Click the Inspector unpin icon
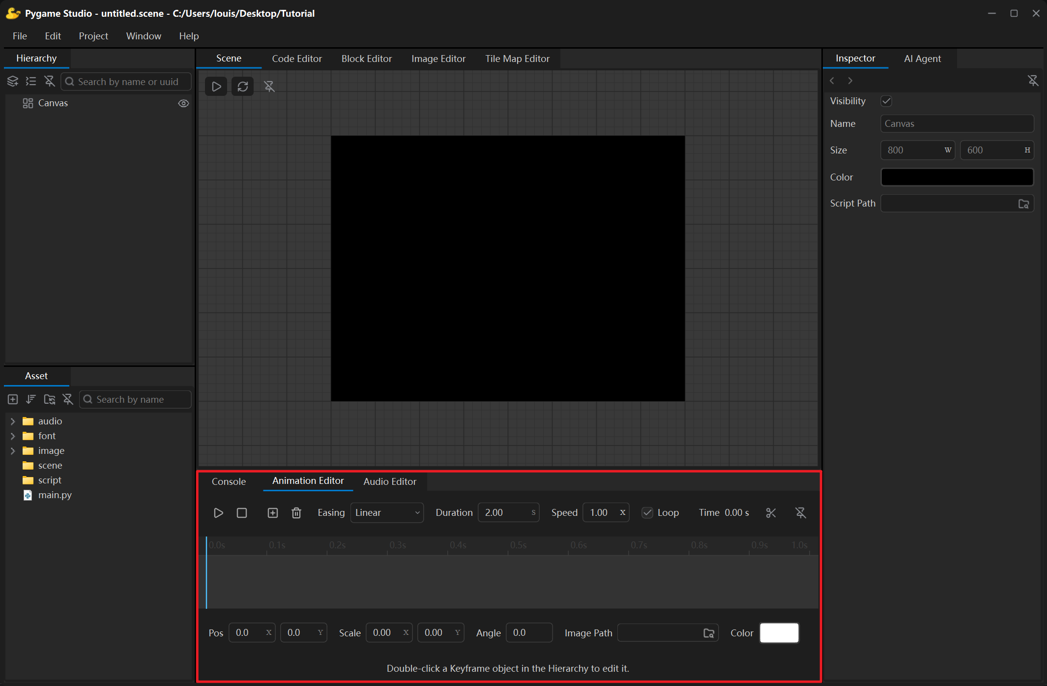This screenshot has height=686, width=1047. (1033, 81)
